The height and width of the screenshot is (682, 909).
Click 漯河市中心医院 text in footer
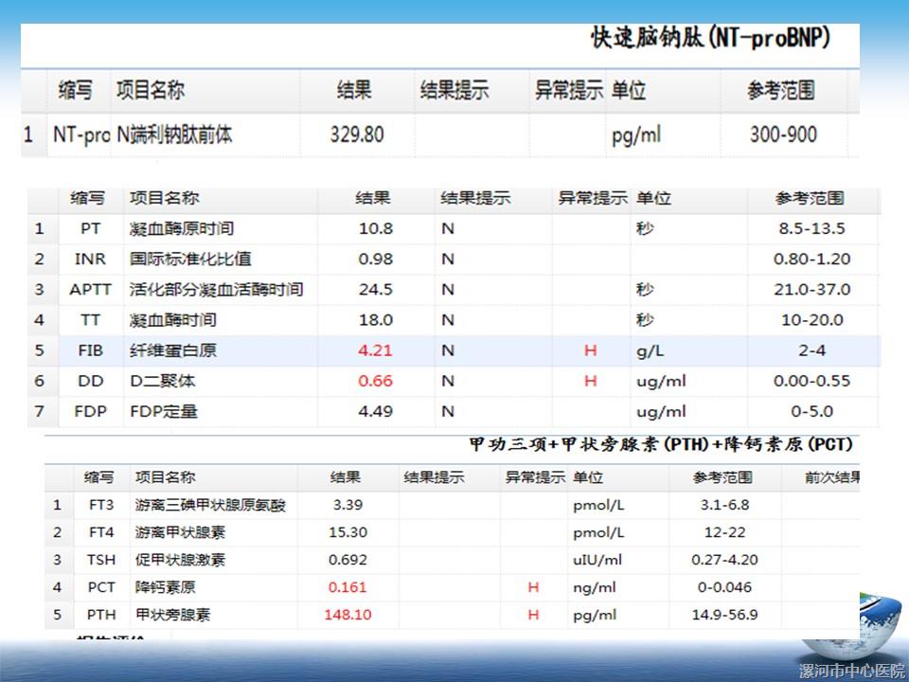(x=851, y=671)
